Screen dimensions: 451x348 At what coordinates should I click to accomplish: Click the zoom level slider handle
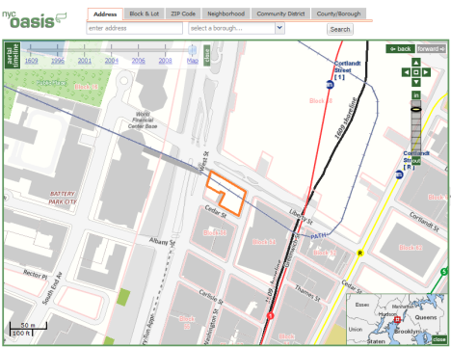(416, 109)
